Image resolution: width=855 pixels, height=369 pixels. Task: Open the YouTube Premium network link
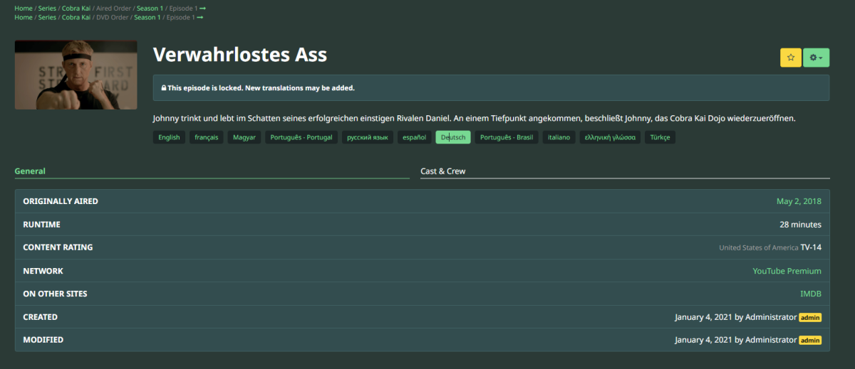[787, 271]
